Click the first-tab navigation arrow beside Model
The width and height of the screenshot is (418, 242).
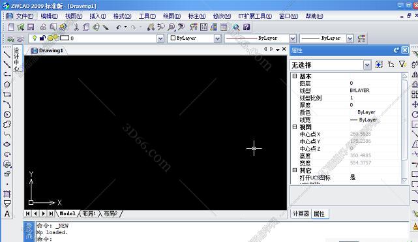28,213
